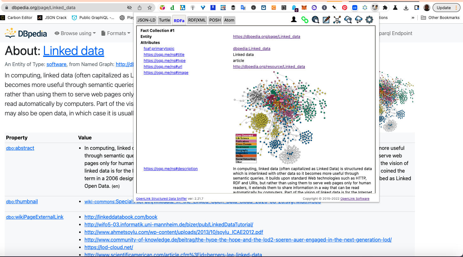463x257 pixels.
Task: Open the entity URL dbpedia.org/page/Linked_data
Action: click(x=266, y=37)
